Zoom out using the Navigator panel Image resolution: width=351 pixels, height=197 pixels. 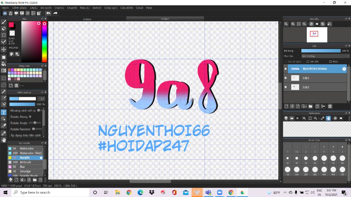click(304, 24)
